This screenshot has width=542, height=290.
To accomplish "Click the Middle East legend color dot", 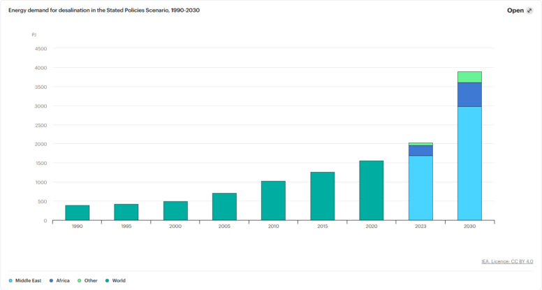I will pos(10,280).
